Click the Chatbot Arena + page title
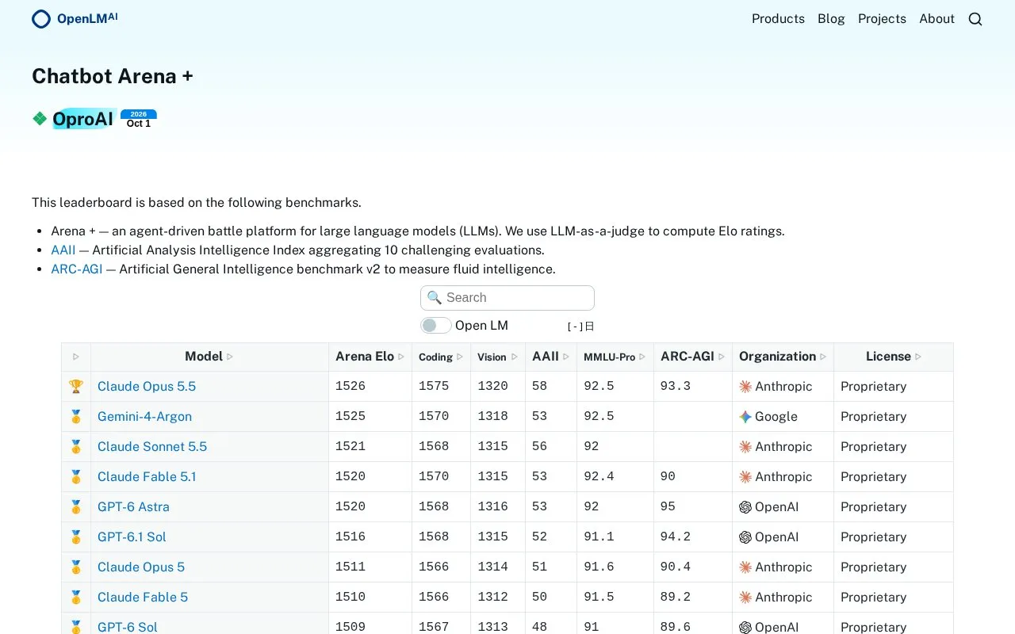1015x634 pixels. pyautogui.click(x=113, y=76)
